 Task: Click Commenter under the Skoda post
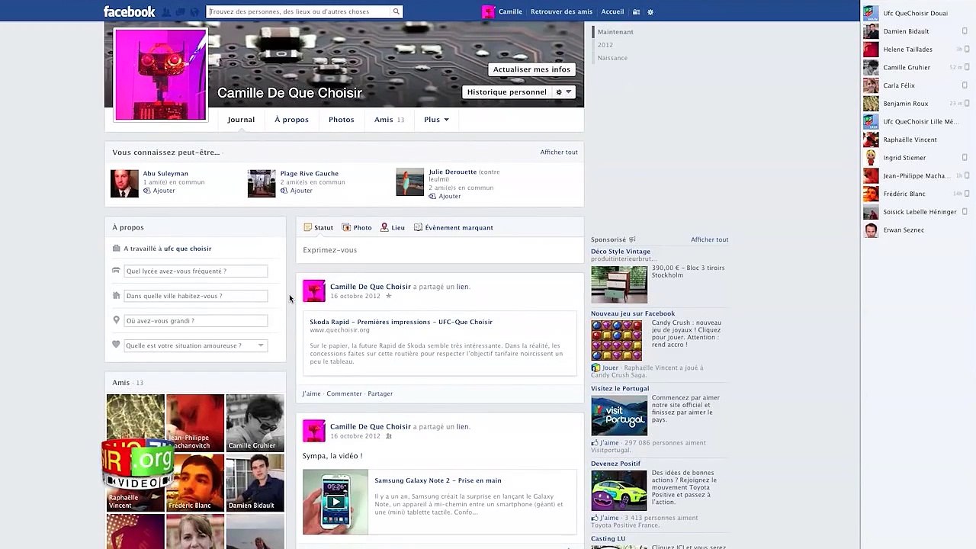click(x=344, y=393)
